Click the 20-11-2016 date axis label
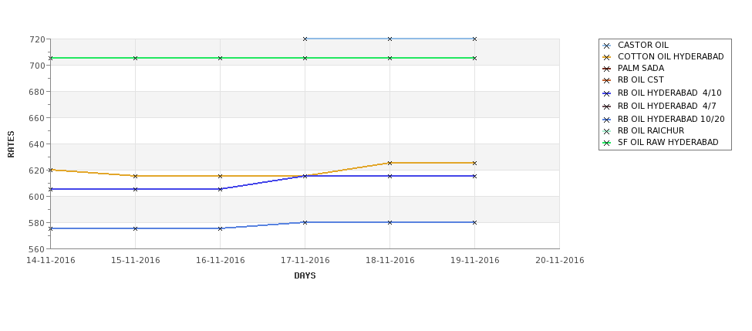This screenshot has width=752, height=331. coord(560,261)
